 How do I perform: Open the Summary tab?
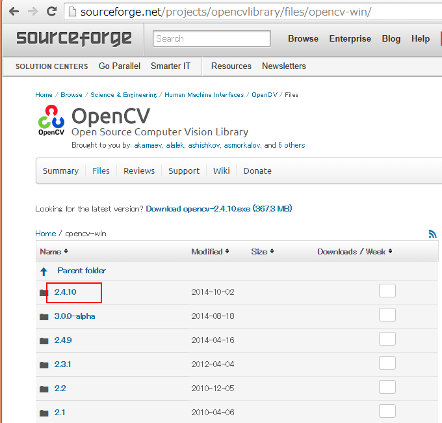pos(60,171)
